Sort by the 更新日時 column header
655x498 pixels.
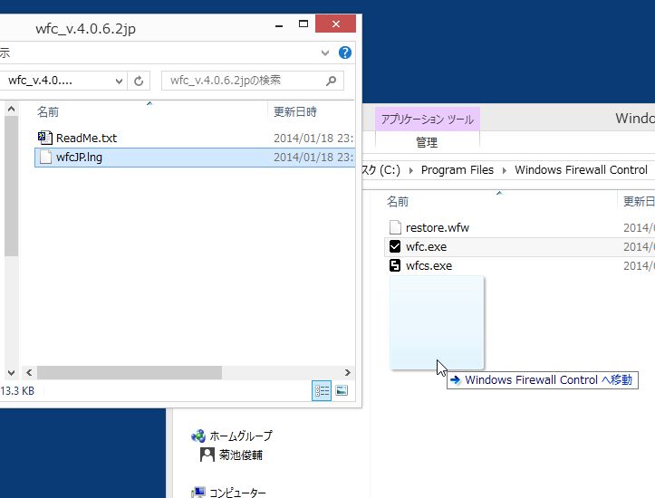(x=295, y=112)
